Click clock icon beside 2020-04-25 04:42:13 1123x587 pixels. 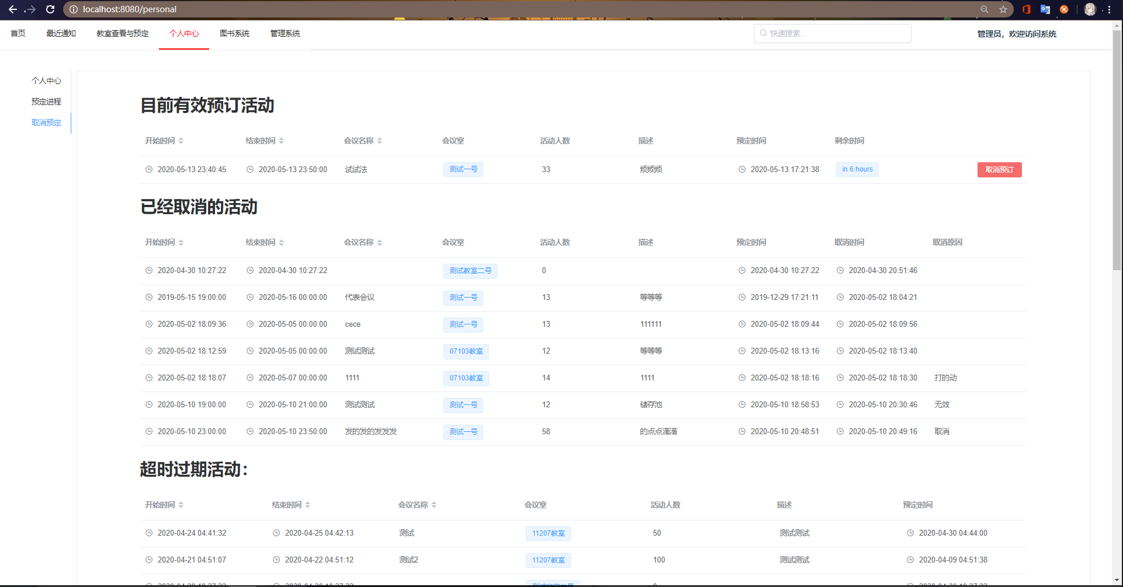click(x=276, y=533)
